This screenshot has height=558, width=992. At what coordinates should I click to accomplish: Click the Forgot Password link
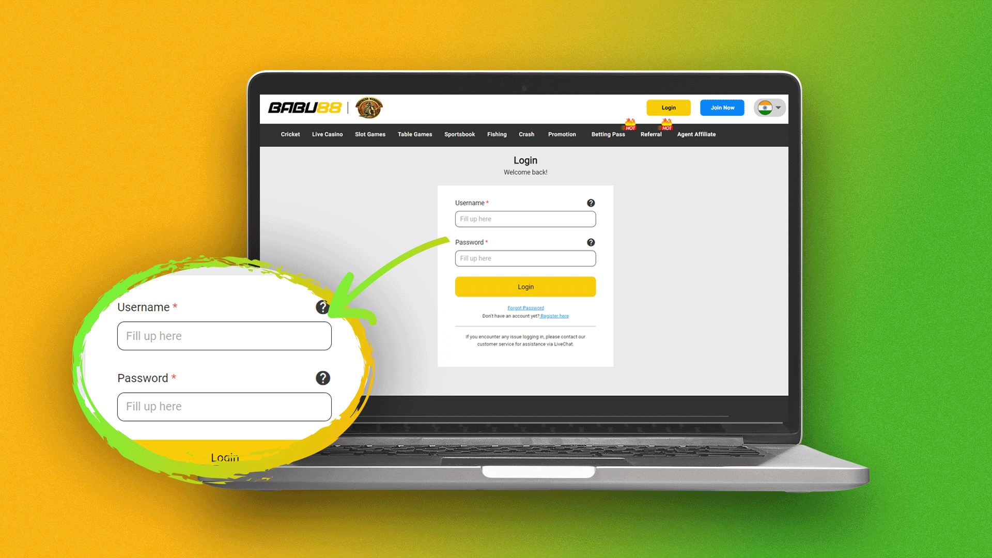(x=525, y=308)
